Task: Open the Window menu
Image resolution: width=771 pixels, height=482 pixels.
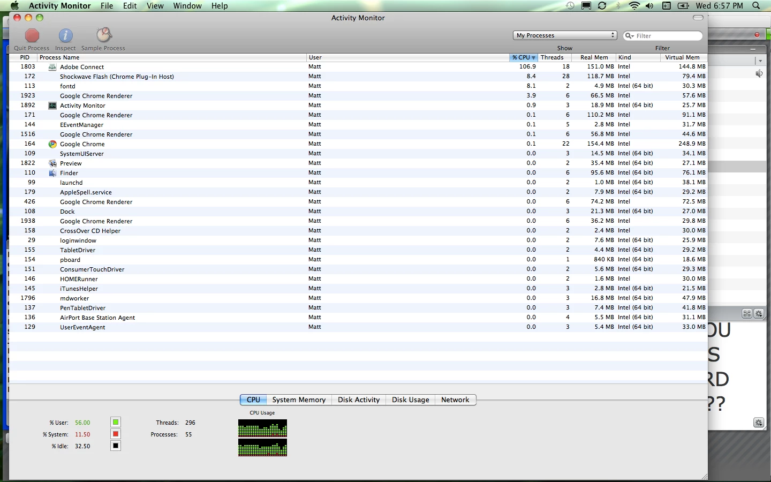Action: point(187,5)
